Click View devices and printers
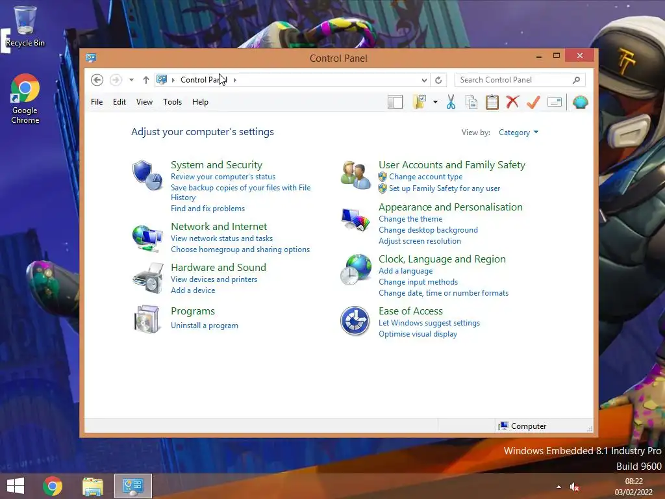 pyautogui.click(x=214, y=279)
